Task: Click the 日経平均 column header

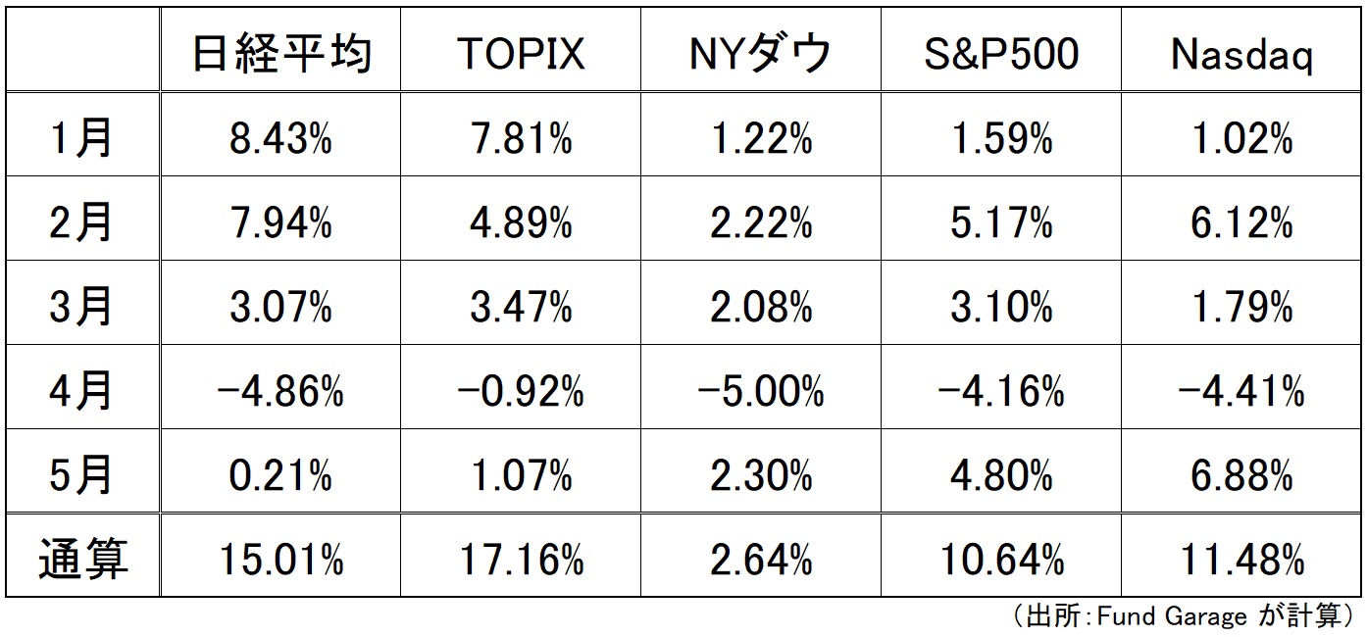Action: point(280,53)
